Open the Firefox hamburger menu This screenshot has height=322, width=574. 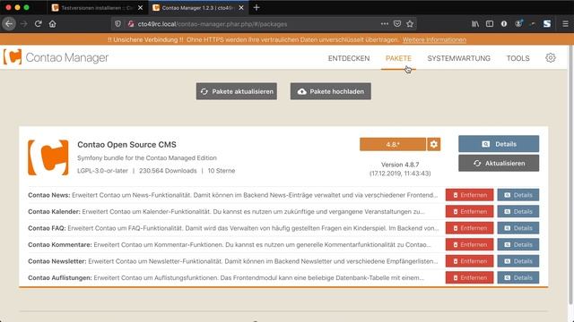click(x=565, y=24)
